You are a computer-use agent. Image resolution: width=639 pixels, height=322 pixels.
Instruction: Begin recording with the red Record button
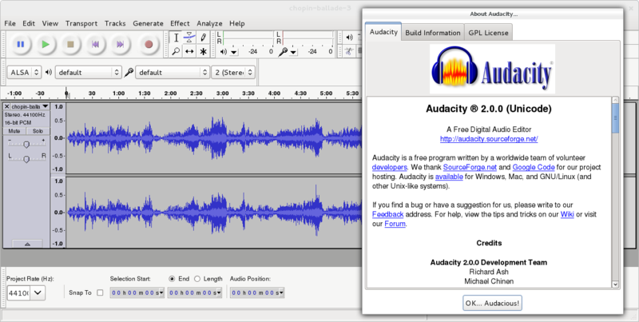point(149,44)
